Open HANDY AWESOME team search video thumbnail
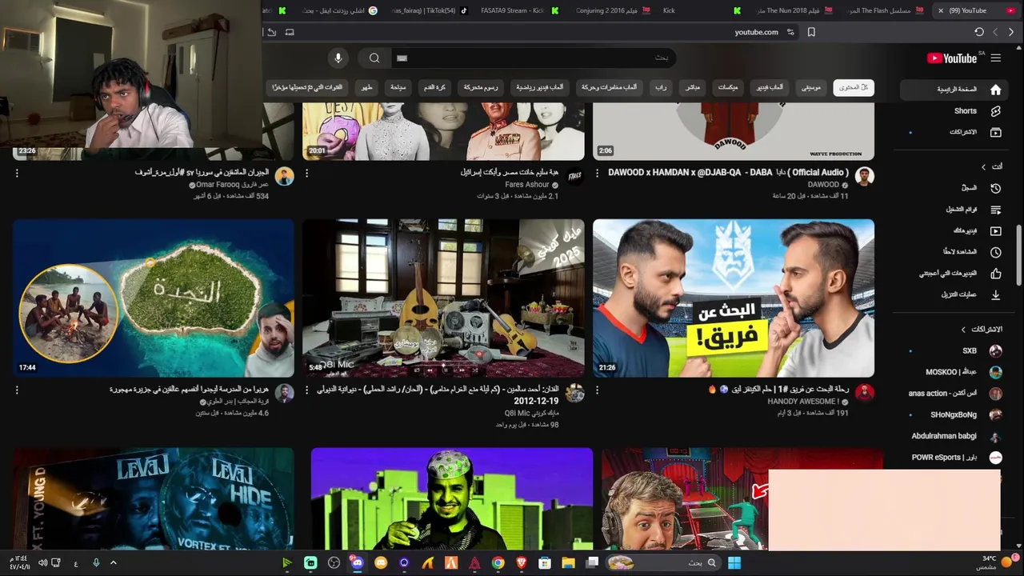Screen dimensions: 1024x576 tap(734, 298)
